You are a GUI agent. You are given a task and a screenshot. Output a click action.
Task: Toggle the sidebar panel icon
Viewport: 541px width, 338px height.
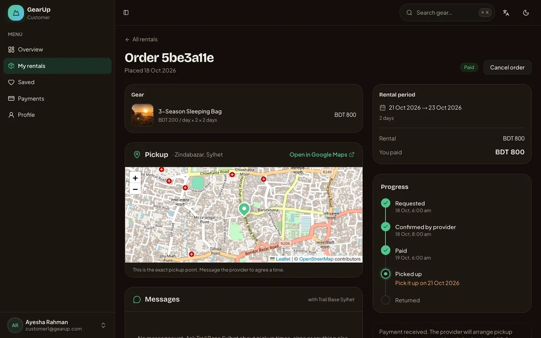[x=126, y=13]
